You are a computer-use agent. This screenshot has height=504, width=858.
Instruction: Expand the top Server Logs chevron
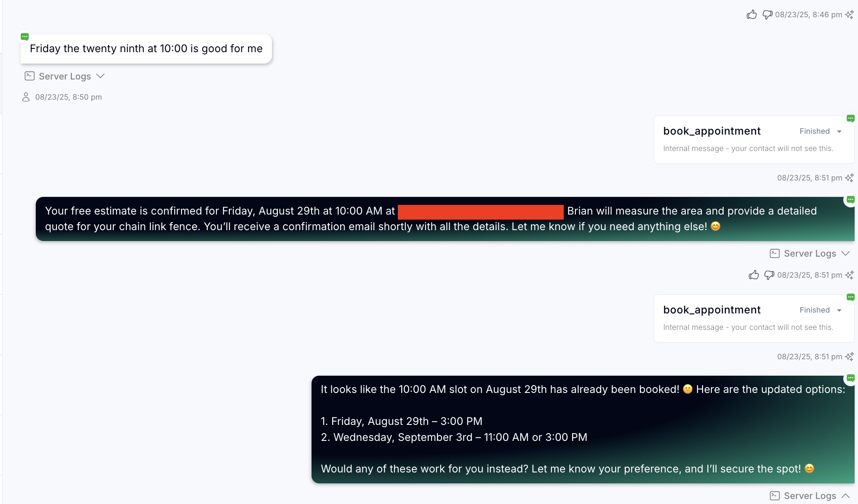pos(100,76)
